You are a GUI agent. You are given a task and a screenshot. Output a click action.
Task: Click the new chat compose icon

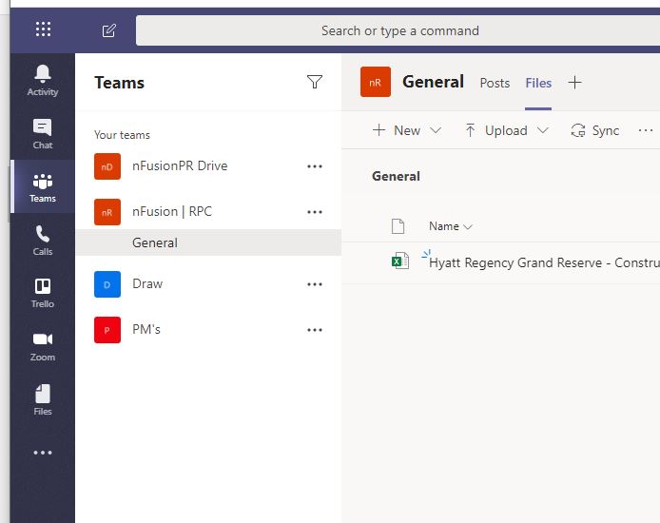(x=109, y=30)
